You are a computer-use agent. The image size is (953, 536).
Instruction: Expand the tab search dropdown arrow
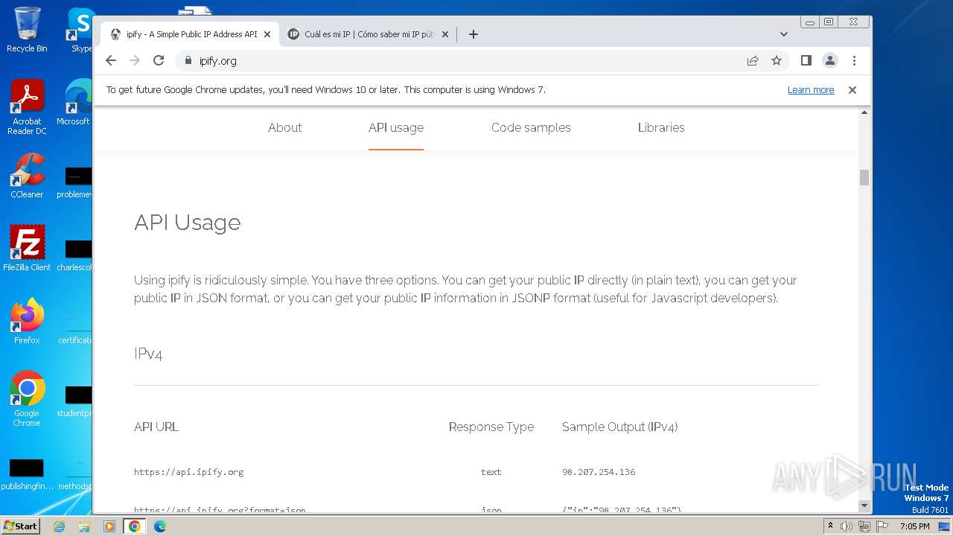(784, 34)
